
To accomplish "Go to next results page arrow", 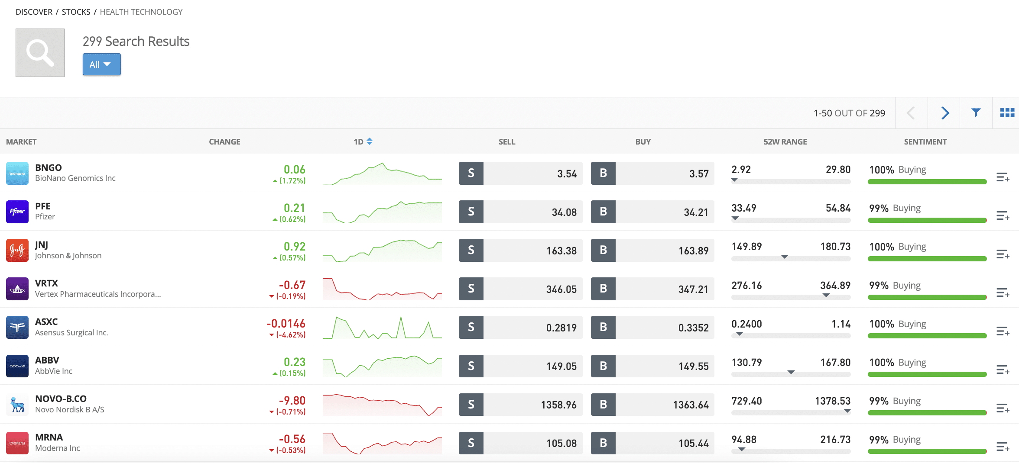I will [945, 113].
